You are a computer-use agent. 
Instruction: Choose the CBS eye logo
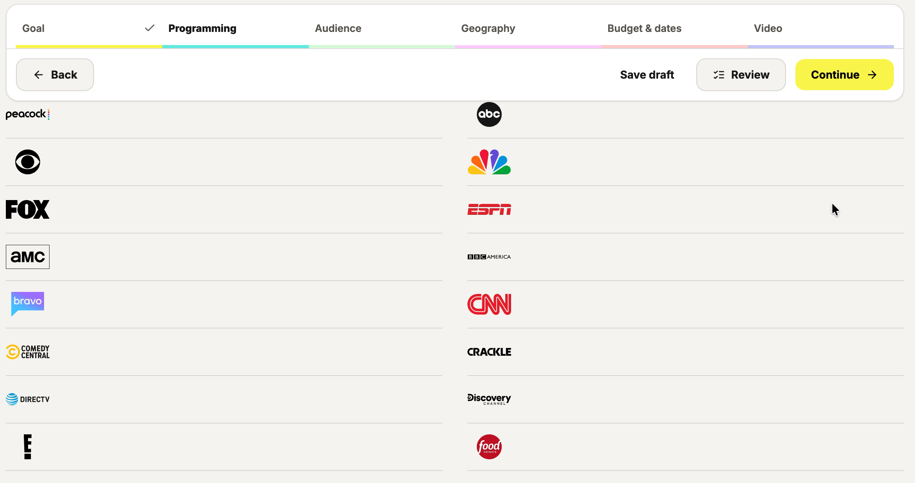pyautogui.click(x=28, y=162)
